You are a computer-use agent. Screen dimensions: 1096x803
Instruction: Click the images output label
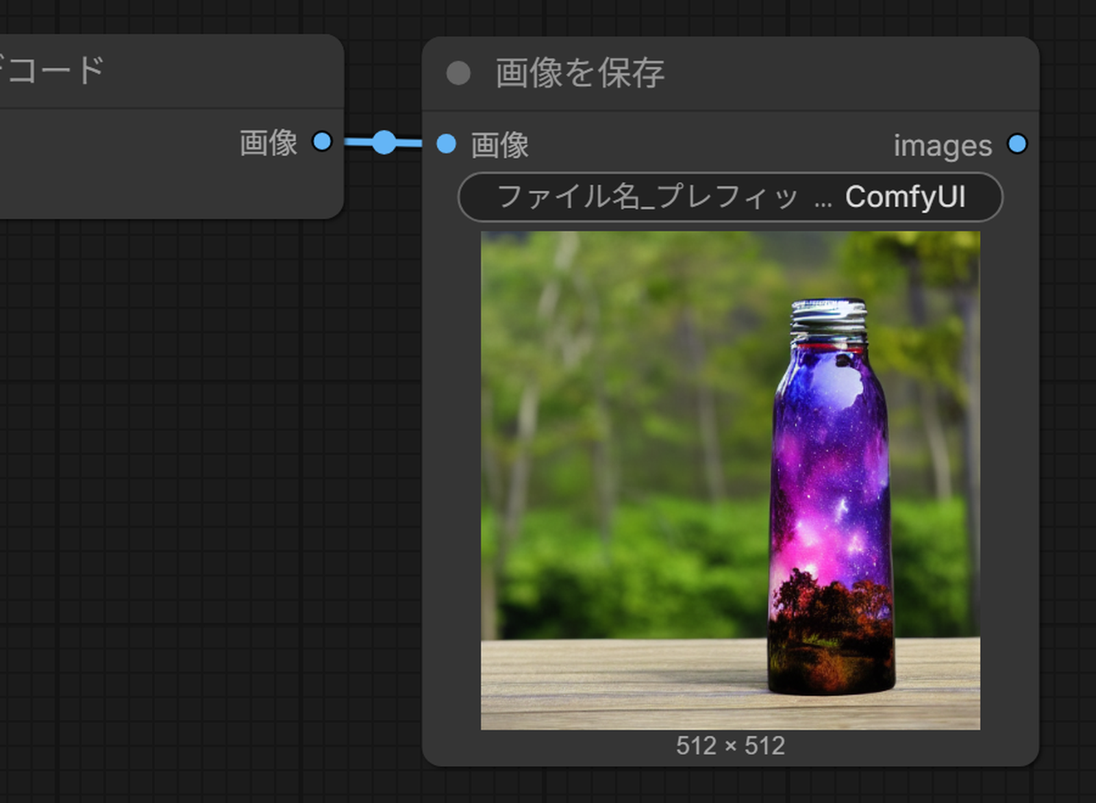pos(943,146)
